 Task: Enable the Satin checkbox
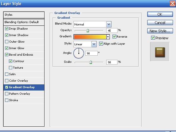tap(7, 74)
